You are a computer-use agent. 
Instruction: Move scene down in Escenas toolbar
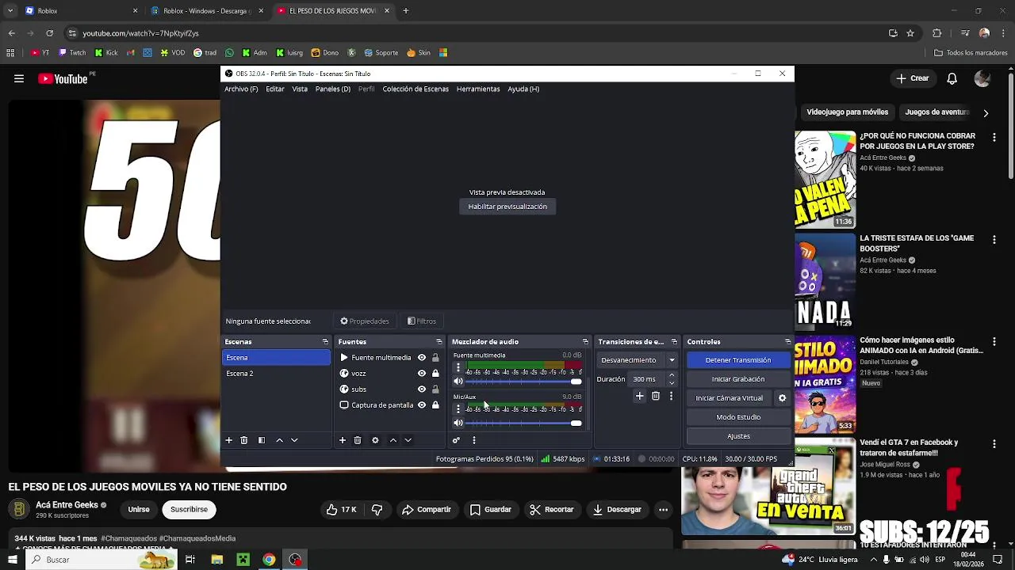pyautogui.click(x=294, y=440)
